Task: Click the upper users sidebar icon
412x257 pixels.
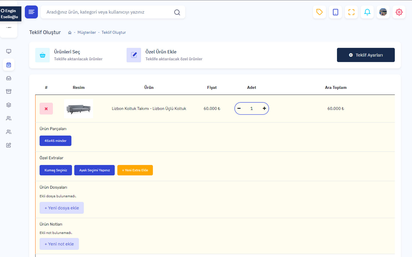Action: [x=9, y=118]
